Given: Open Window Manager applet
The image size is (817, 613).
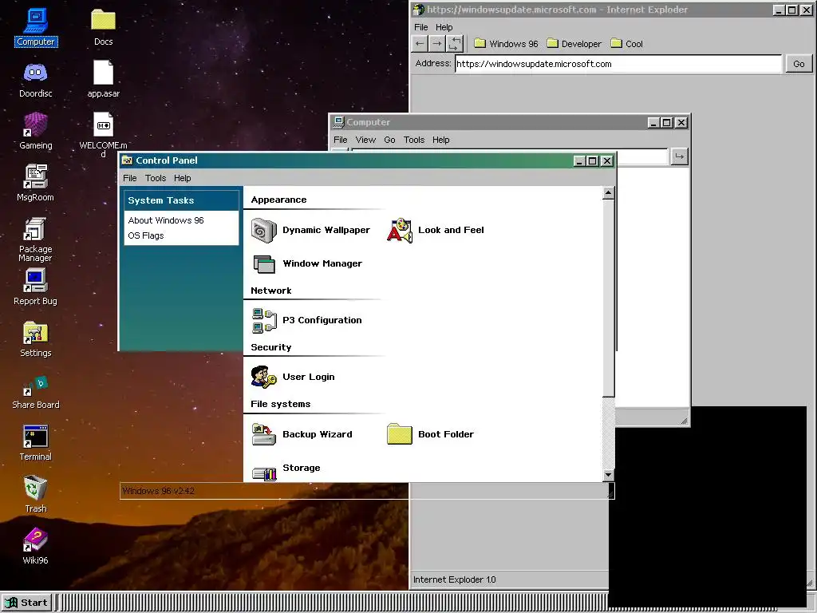Looking at the screenshot, I should point(307,263).
